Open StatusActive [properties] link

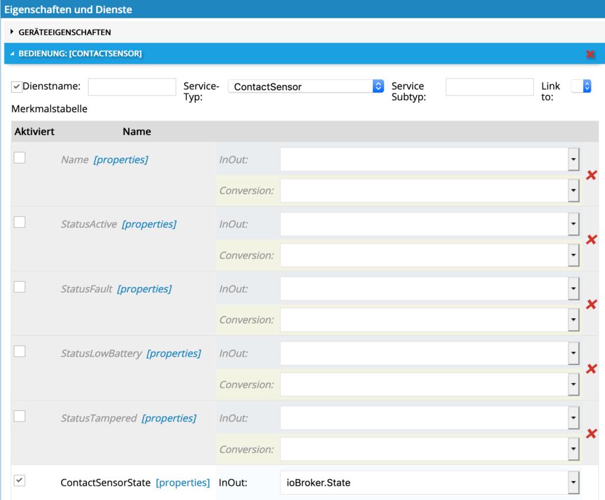click(x=149, y=224)
